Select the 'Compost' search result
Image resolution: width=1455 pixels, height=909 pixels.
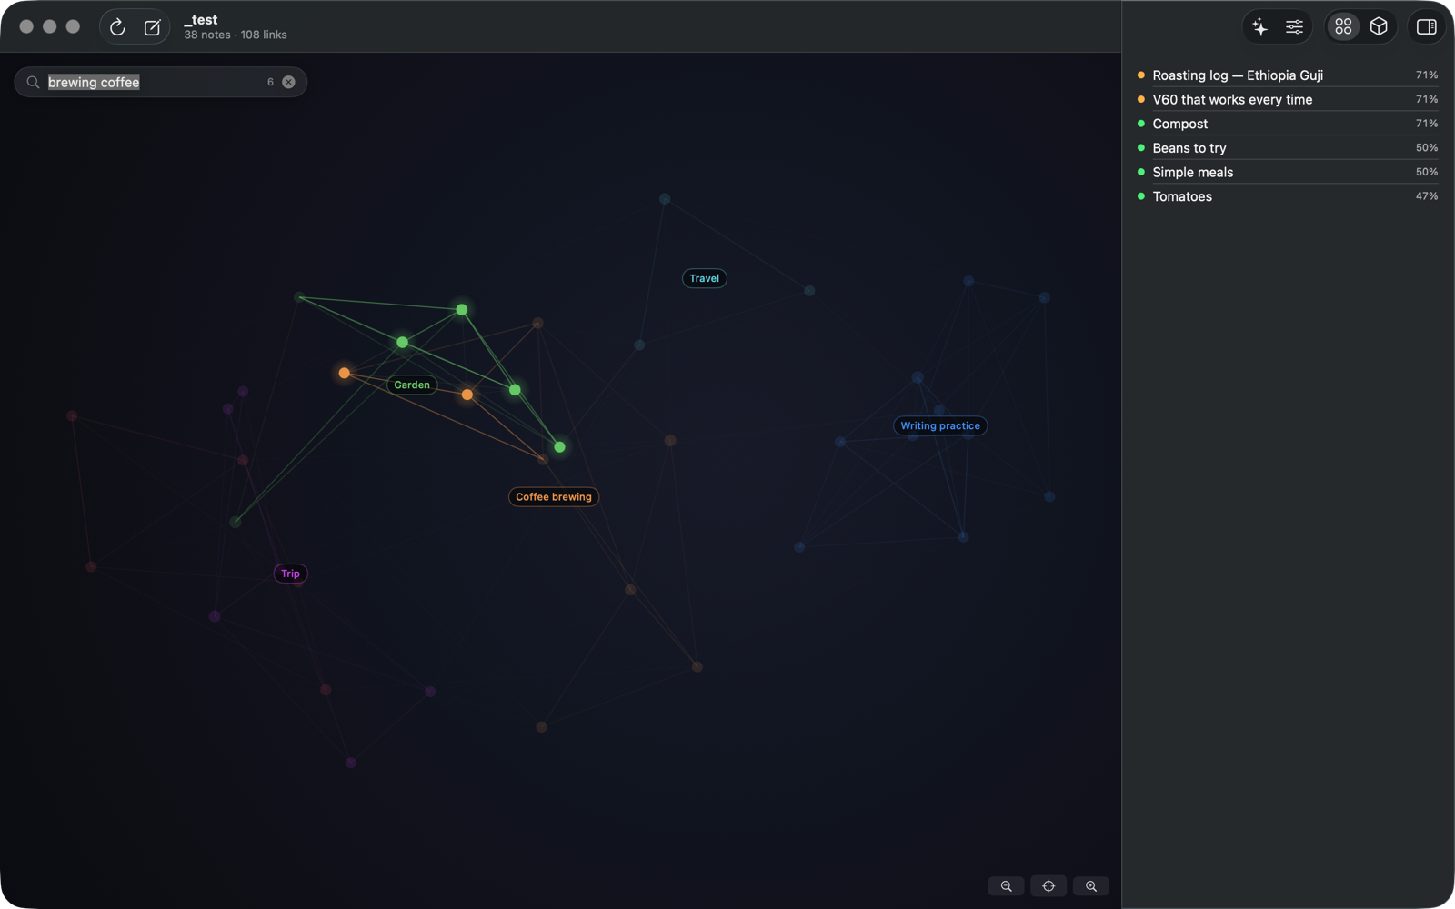tap(1287, 124)
